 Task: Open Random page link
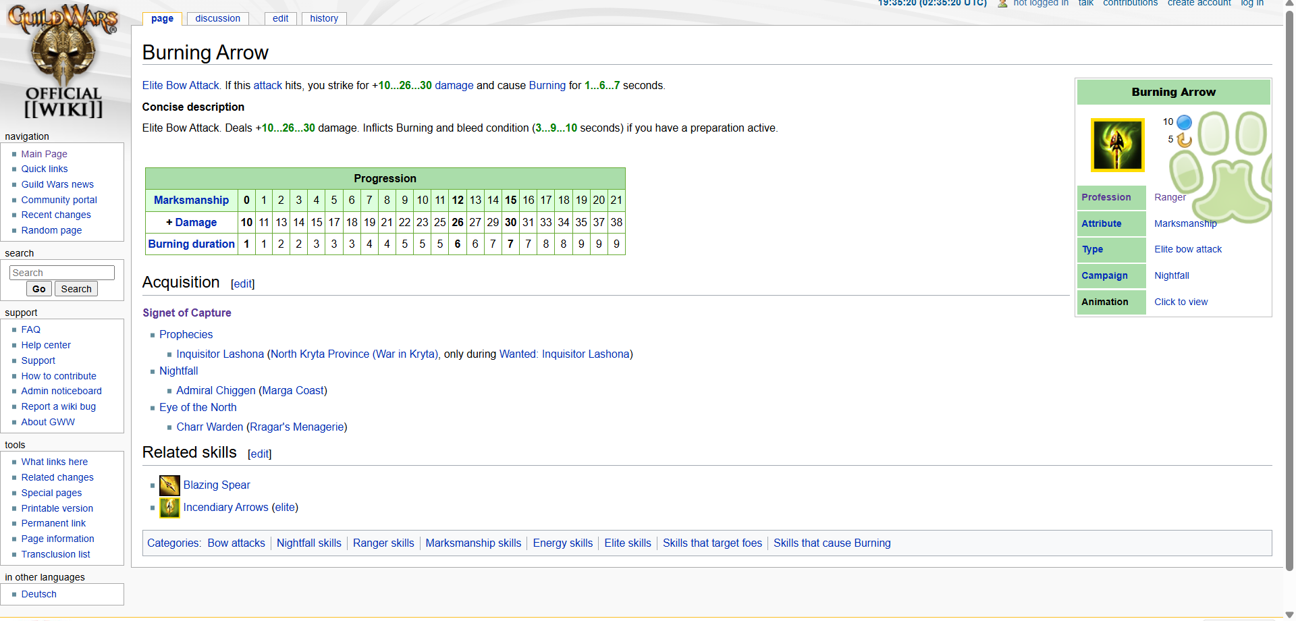click(x=51, y=230)
